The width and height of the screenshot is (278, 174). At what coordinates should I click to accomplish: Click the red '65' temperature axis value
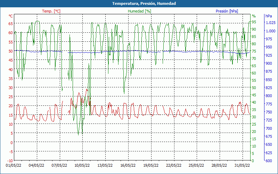pos(11,24)
